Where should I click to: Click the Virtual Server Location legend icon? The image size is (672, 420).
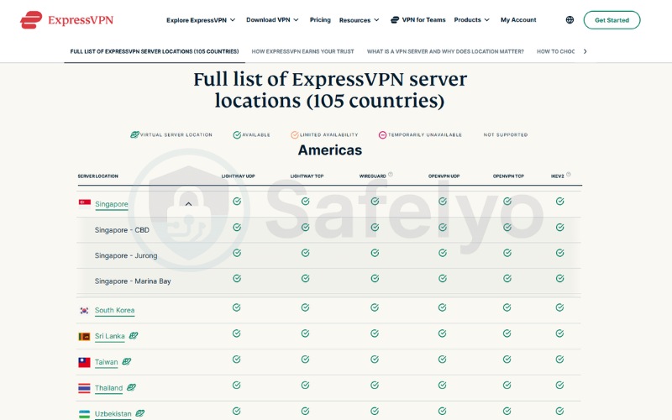(x=134, y=134)
